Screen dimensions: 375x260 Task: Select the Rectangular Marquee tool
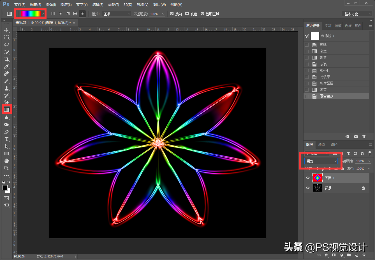click(x=6, y=37)
